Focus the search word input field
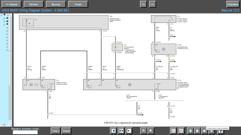 pyautogui.click(x=25, y=132)
